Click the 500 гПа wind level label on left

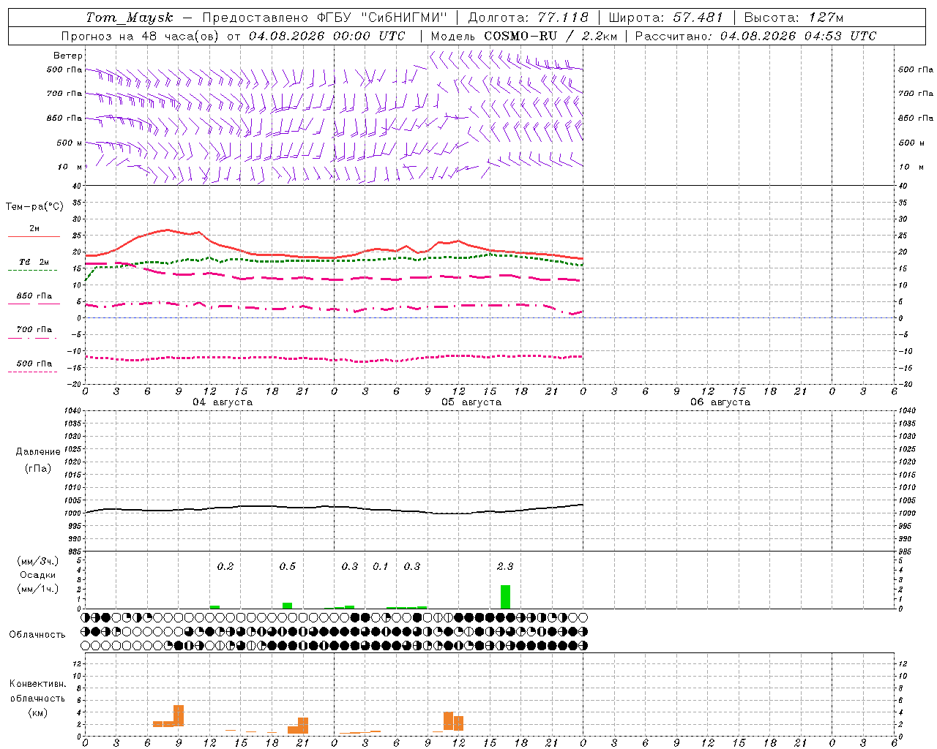[x=64, y=70]
